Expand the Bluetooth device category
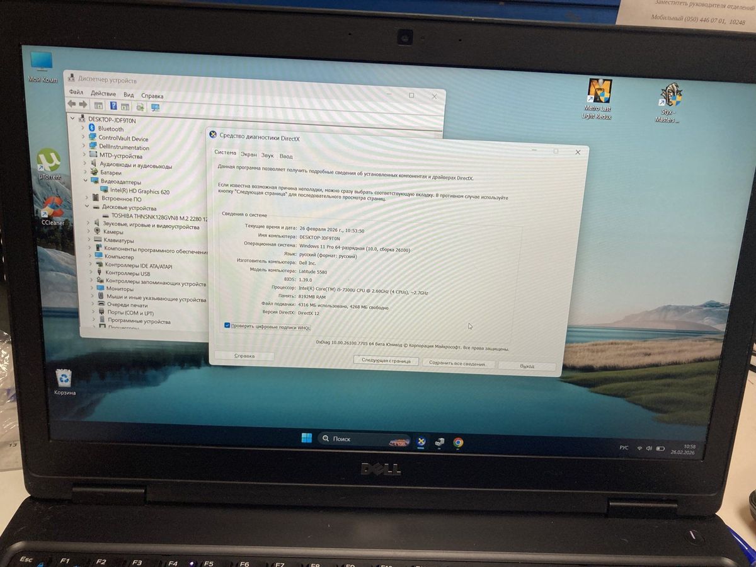The width and height of the screenshot is (756, 567). [x=83, y=129]
